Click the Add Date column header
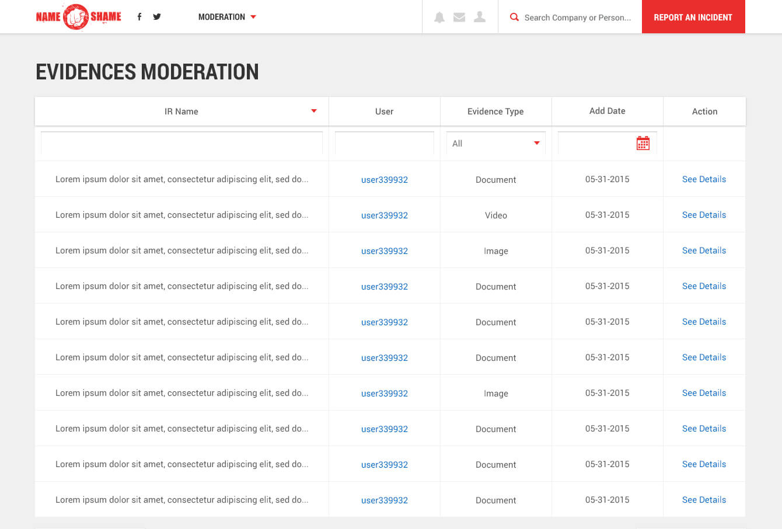This screenshot has height=529, width=782. [607, 111]
